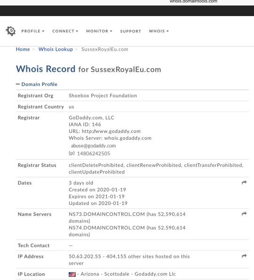
Task: Follow the Home breadcrumb link
Action: click(23, 49)
